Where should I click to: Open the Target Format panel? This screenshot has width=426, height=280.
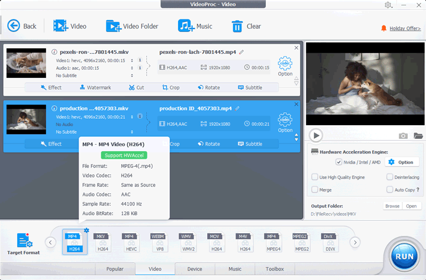coord(23,243)
